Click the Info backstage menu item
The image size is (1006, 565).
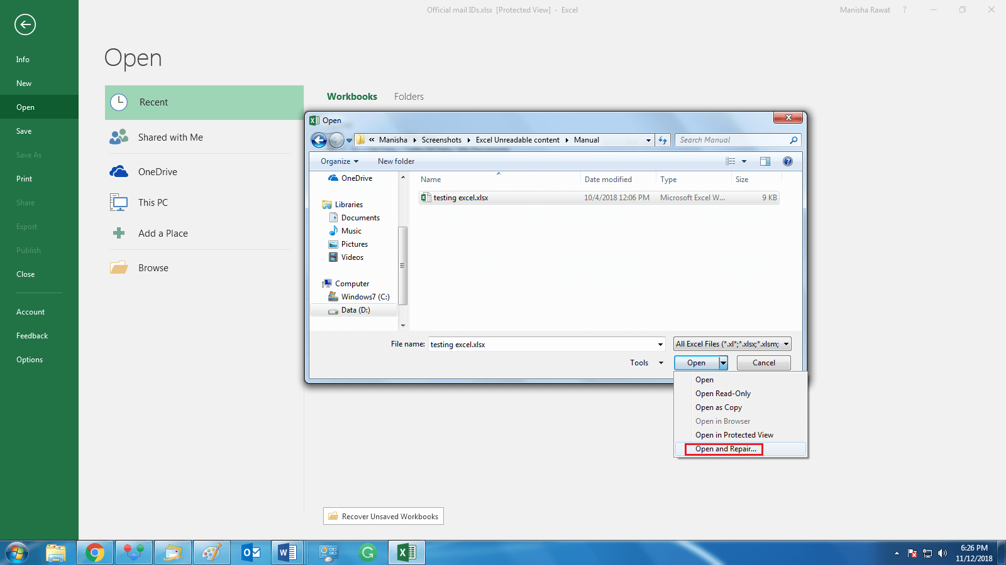click(x=39, y=60)
